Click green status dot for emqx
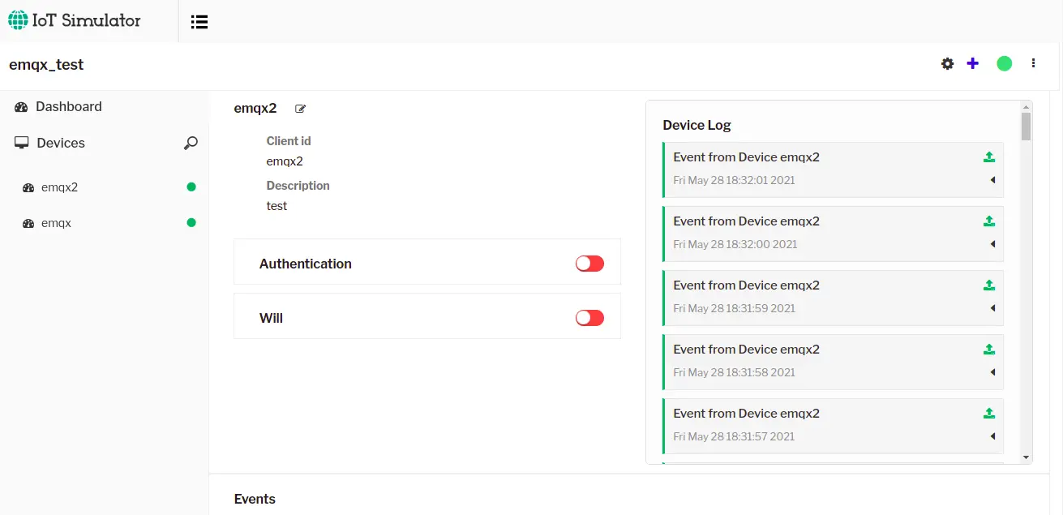Viewport: 1063px width, 515px height. point(191,222)
